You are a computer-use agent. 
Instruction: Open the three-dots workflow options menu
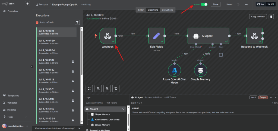tap(246, 4)
